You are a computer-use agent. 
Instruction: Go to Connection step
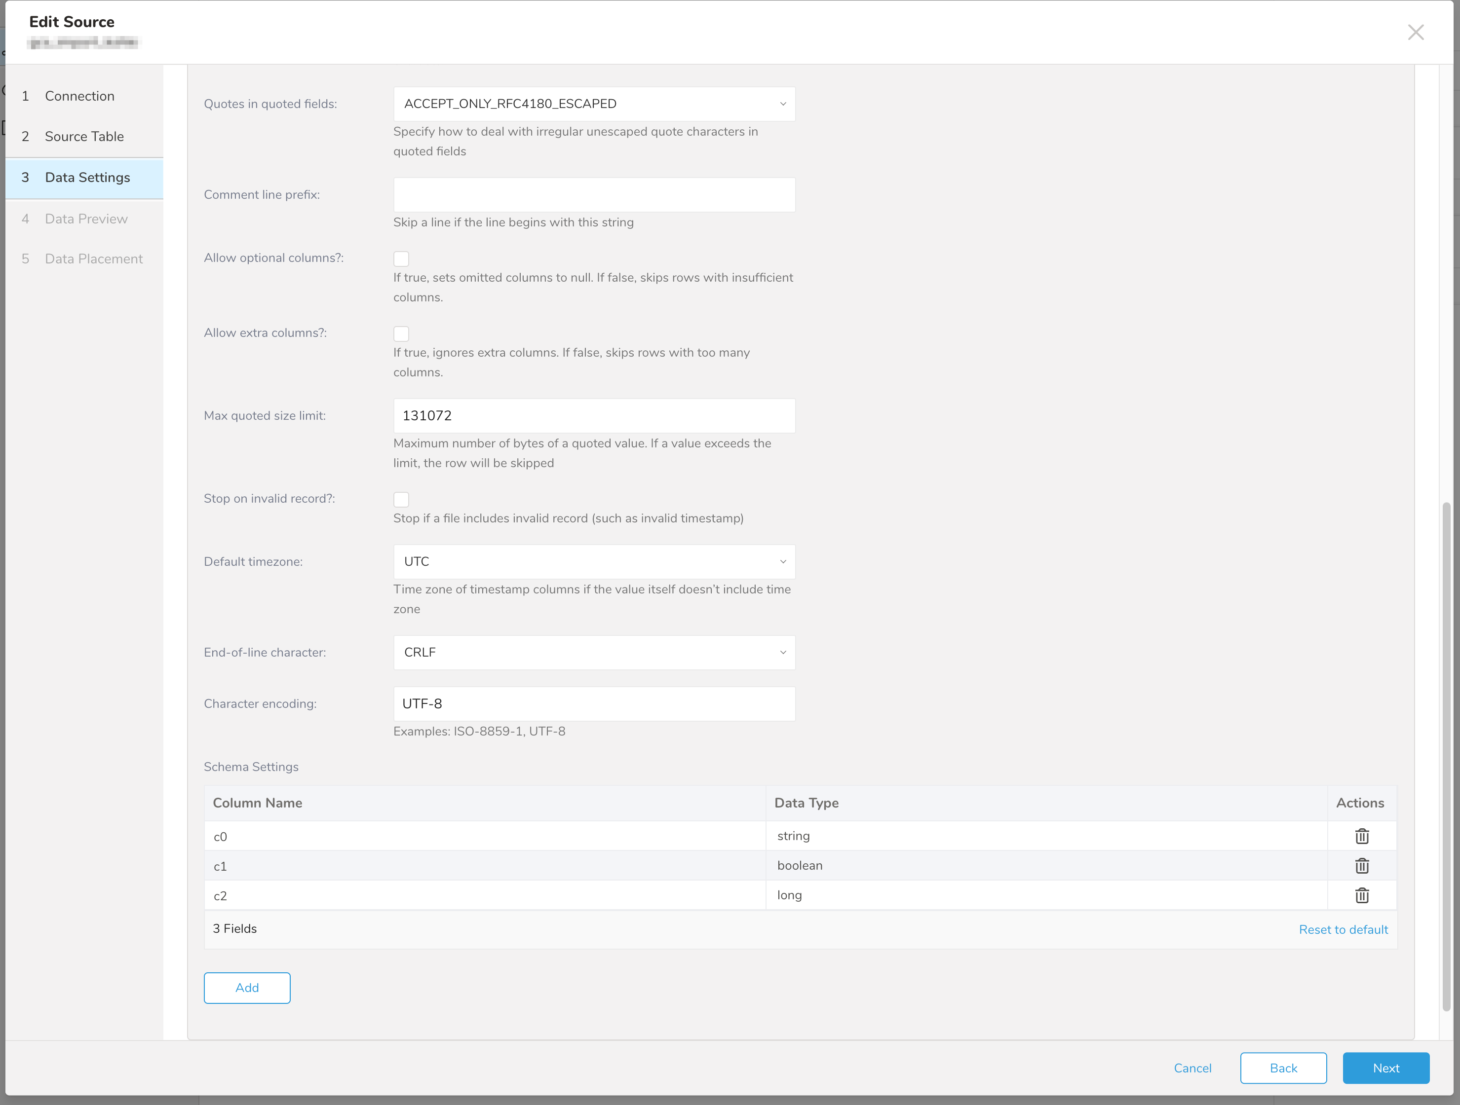pyautogui.click(x=79, y=96)
